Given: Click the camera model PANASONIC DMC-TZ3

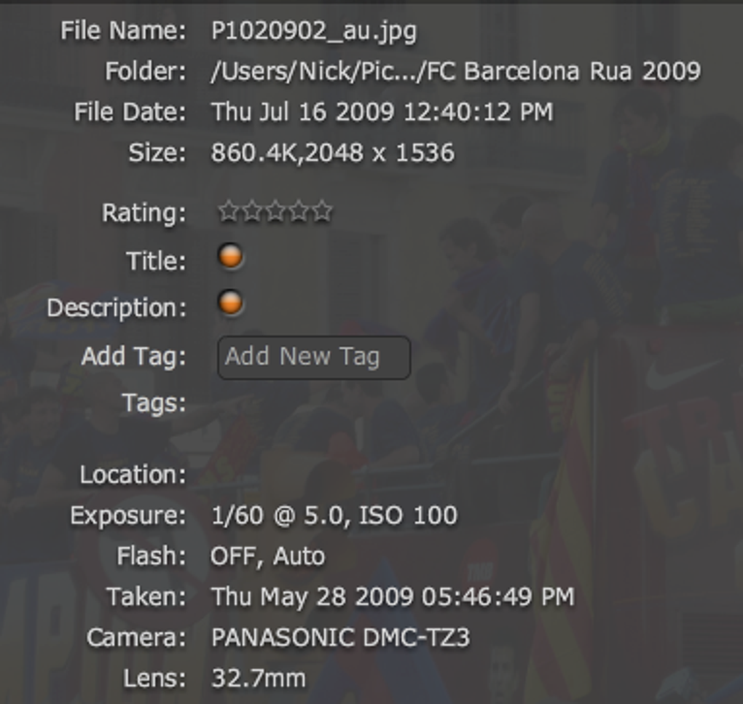Looking at the screenshot, I should [340, 637].
